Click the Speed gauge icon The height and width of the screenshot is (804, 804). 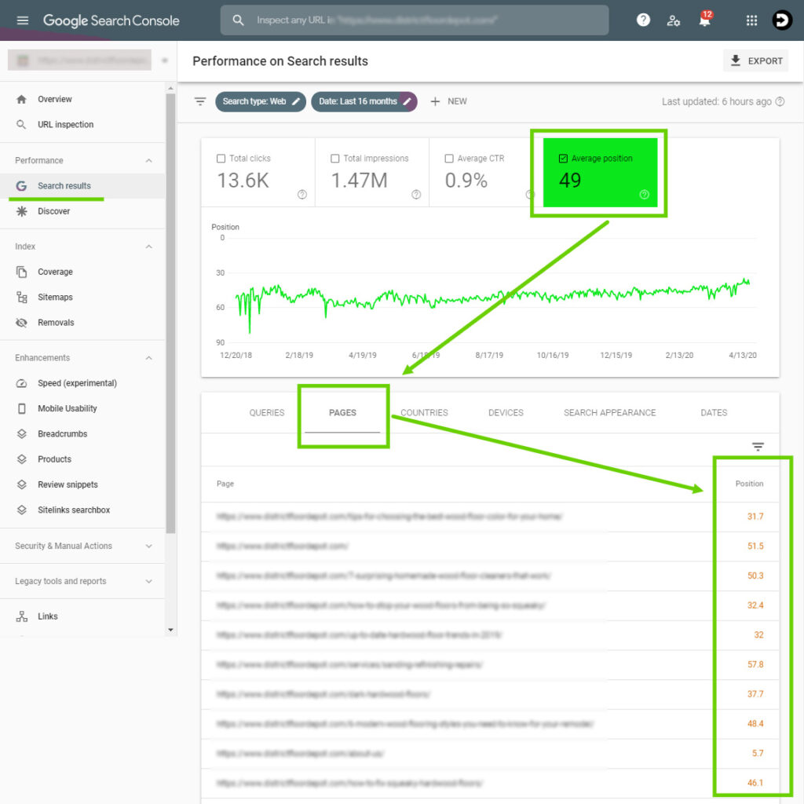point(21,383)
